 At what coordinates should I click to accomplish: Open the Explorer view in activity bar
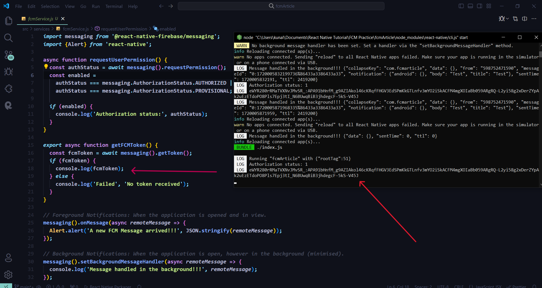8,21
